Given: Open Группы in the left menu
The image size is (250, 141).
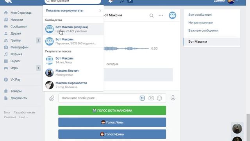Looking at the screenshot, I should (16, 40).
